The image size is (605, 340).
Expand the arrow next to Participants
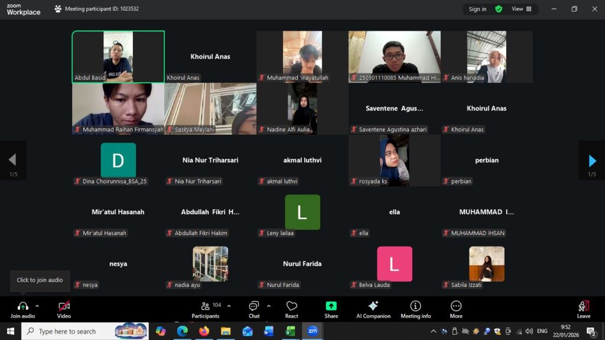229,306
